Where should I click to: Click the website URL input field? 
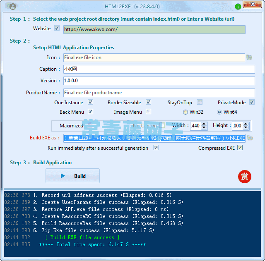click(x=154, y=29)
